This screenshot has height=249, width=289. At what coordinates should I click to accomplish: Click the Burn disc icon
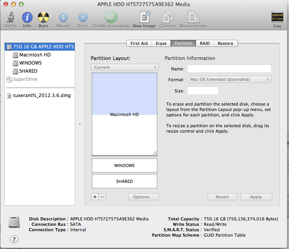click(x=43, y=17)
